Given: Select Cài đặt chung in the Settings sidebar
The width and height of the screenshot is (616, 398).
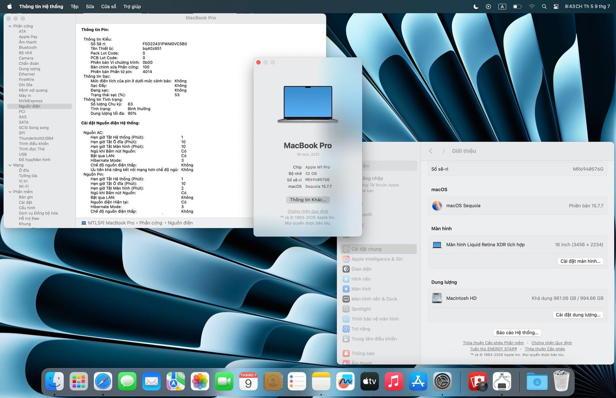Looking at the screenshot, I should coord(378,249).
